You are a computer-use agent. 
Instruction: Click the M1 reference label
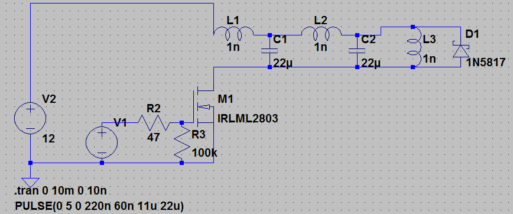coord(225,99)
